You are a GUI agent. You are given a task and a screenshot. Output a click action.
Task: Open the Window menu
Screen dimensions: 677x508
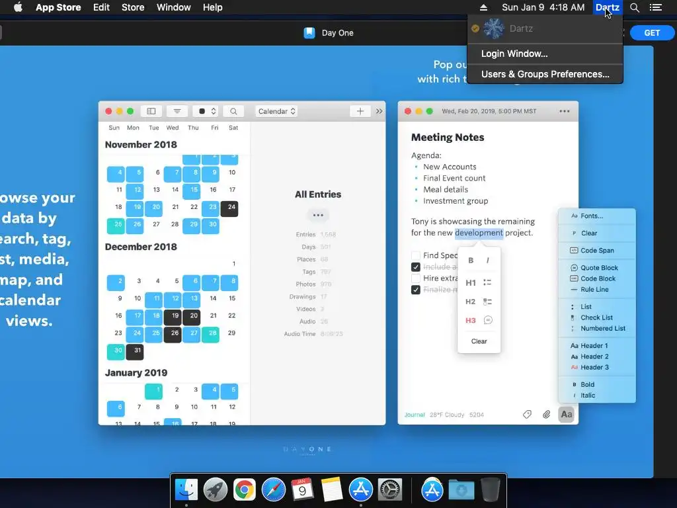point(174,7)
